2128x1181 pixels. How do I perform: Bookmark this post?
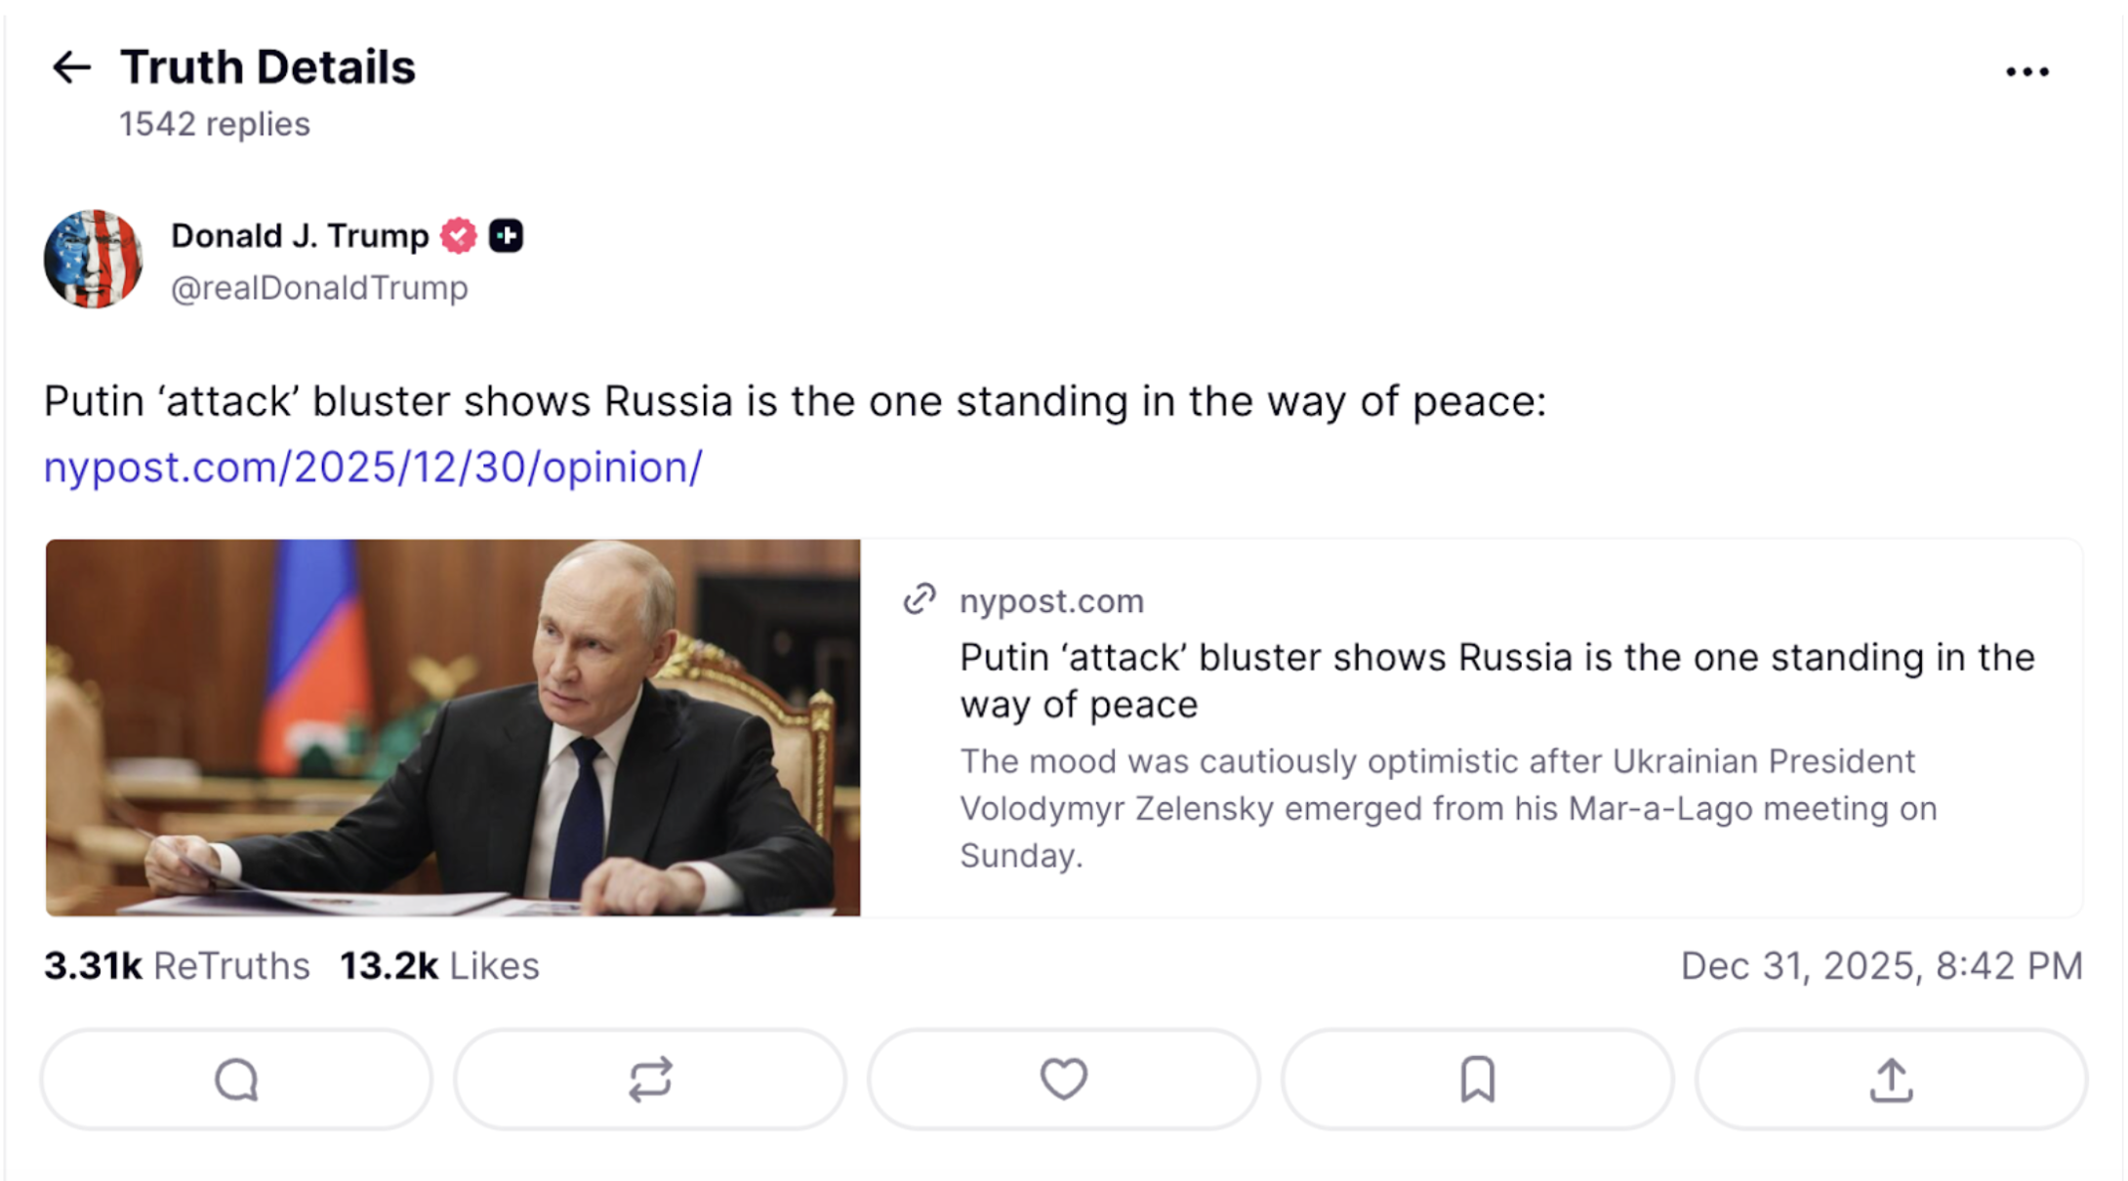[1477, 1079]
